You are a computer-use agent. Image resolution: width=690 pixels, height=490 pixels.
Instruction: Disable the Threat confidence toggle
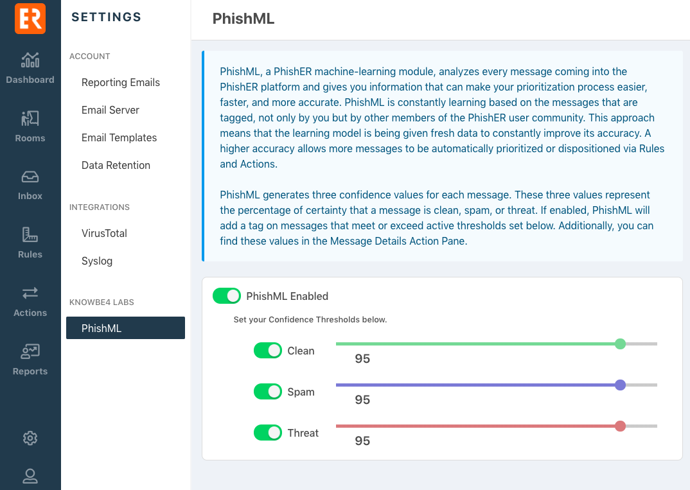pos(268,432)
